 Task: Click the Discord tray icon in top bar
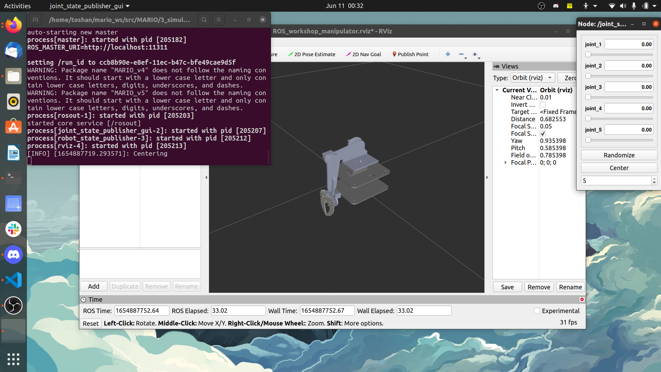(x=556, y=6)
